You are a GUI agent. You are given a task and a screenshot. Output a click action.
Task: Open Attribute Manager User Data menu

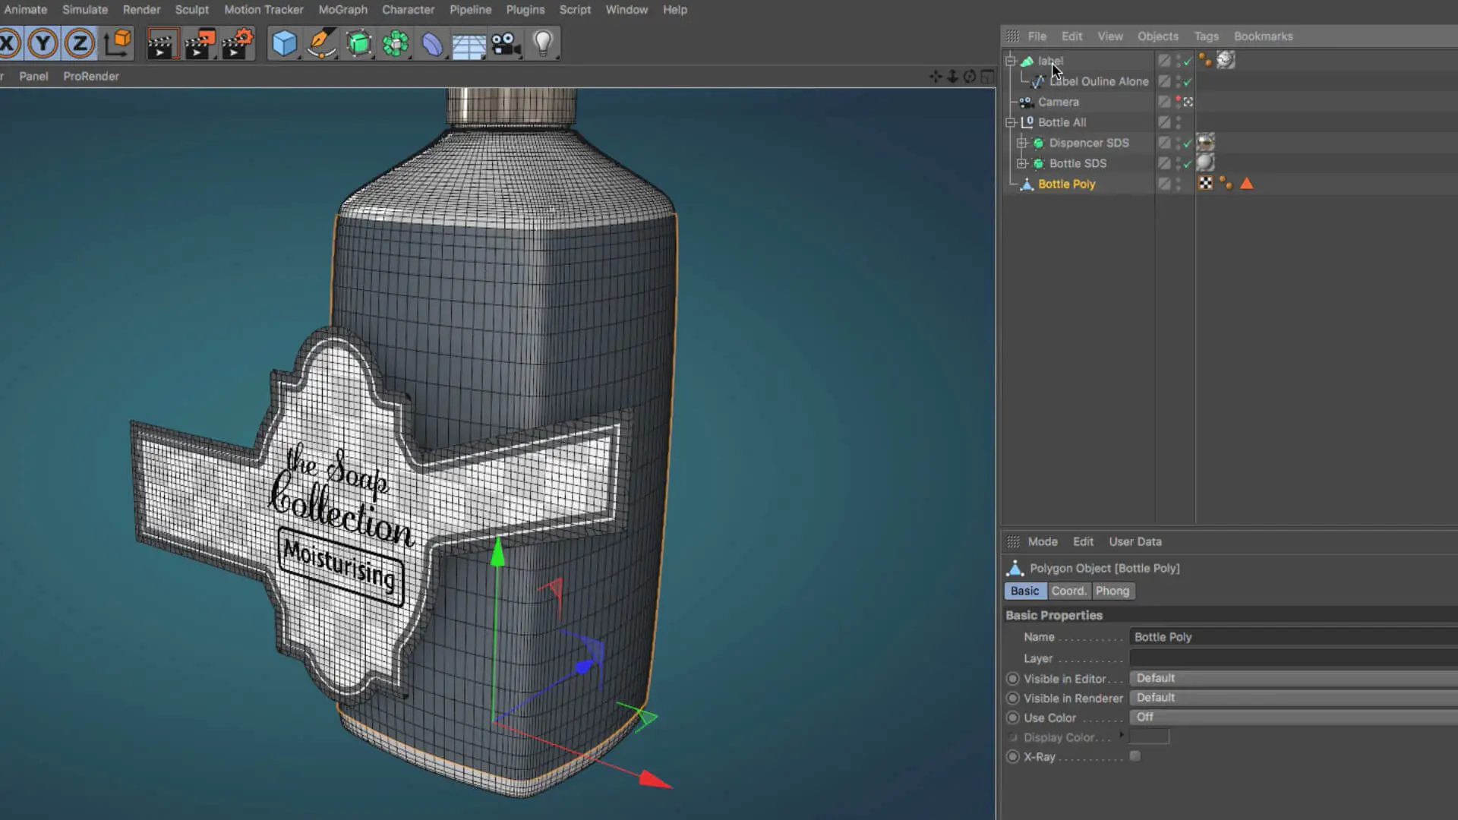1135,542
